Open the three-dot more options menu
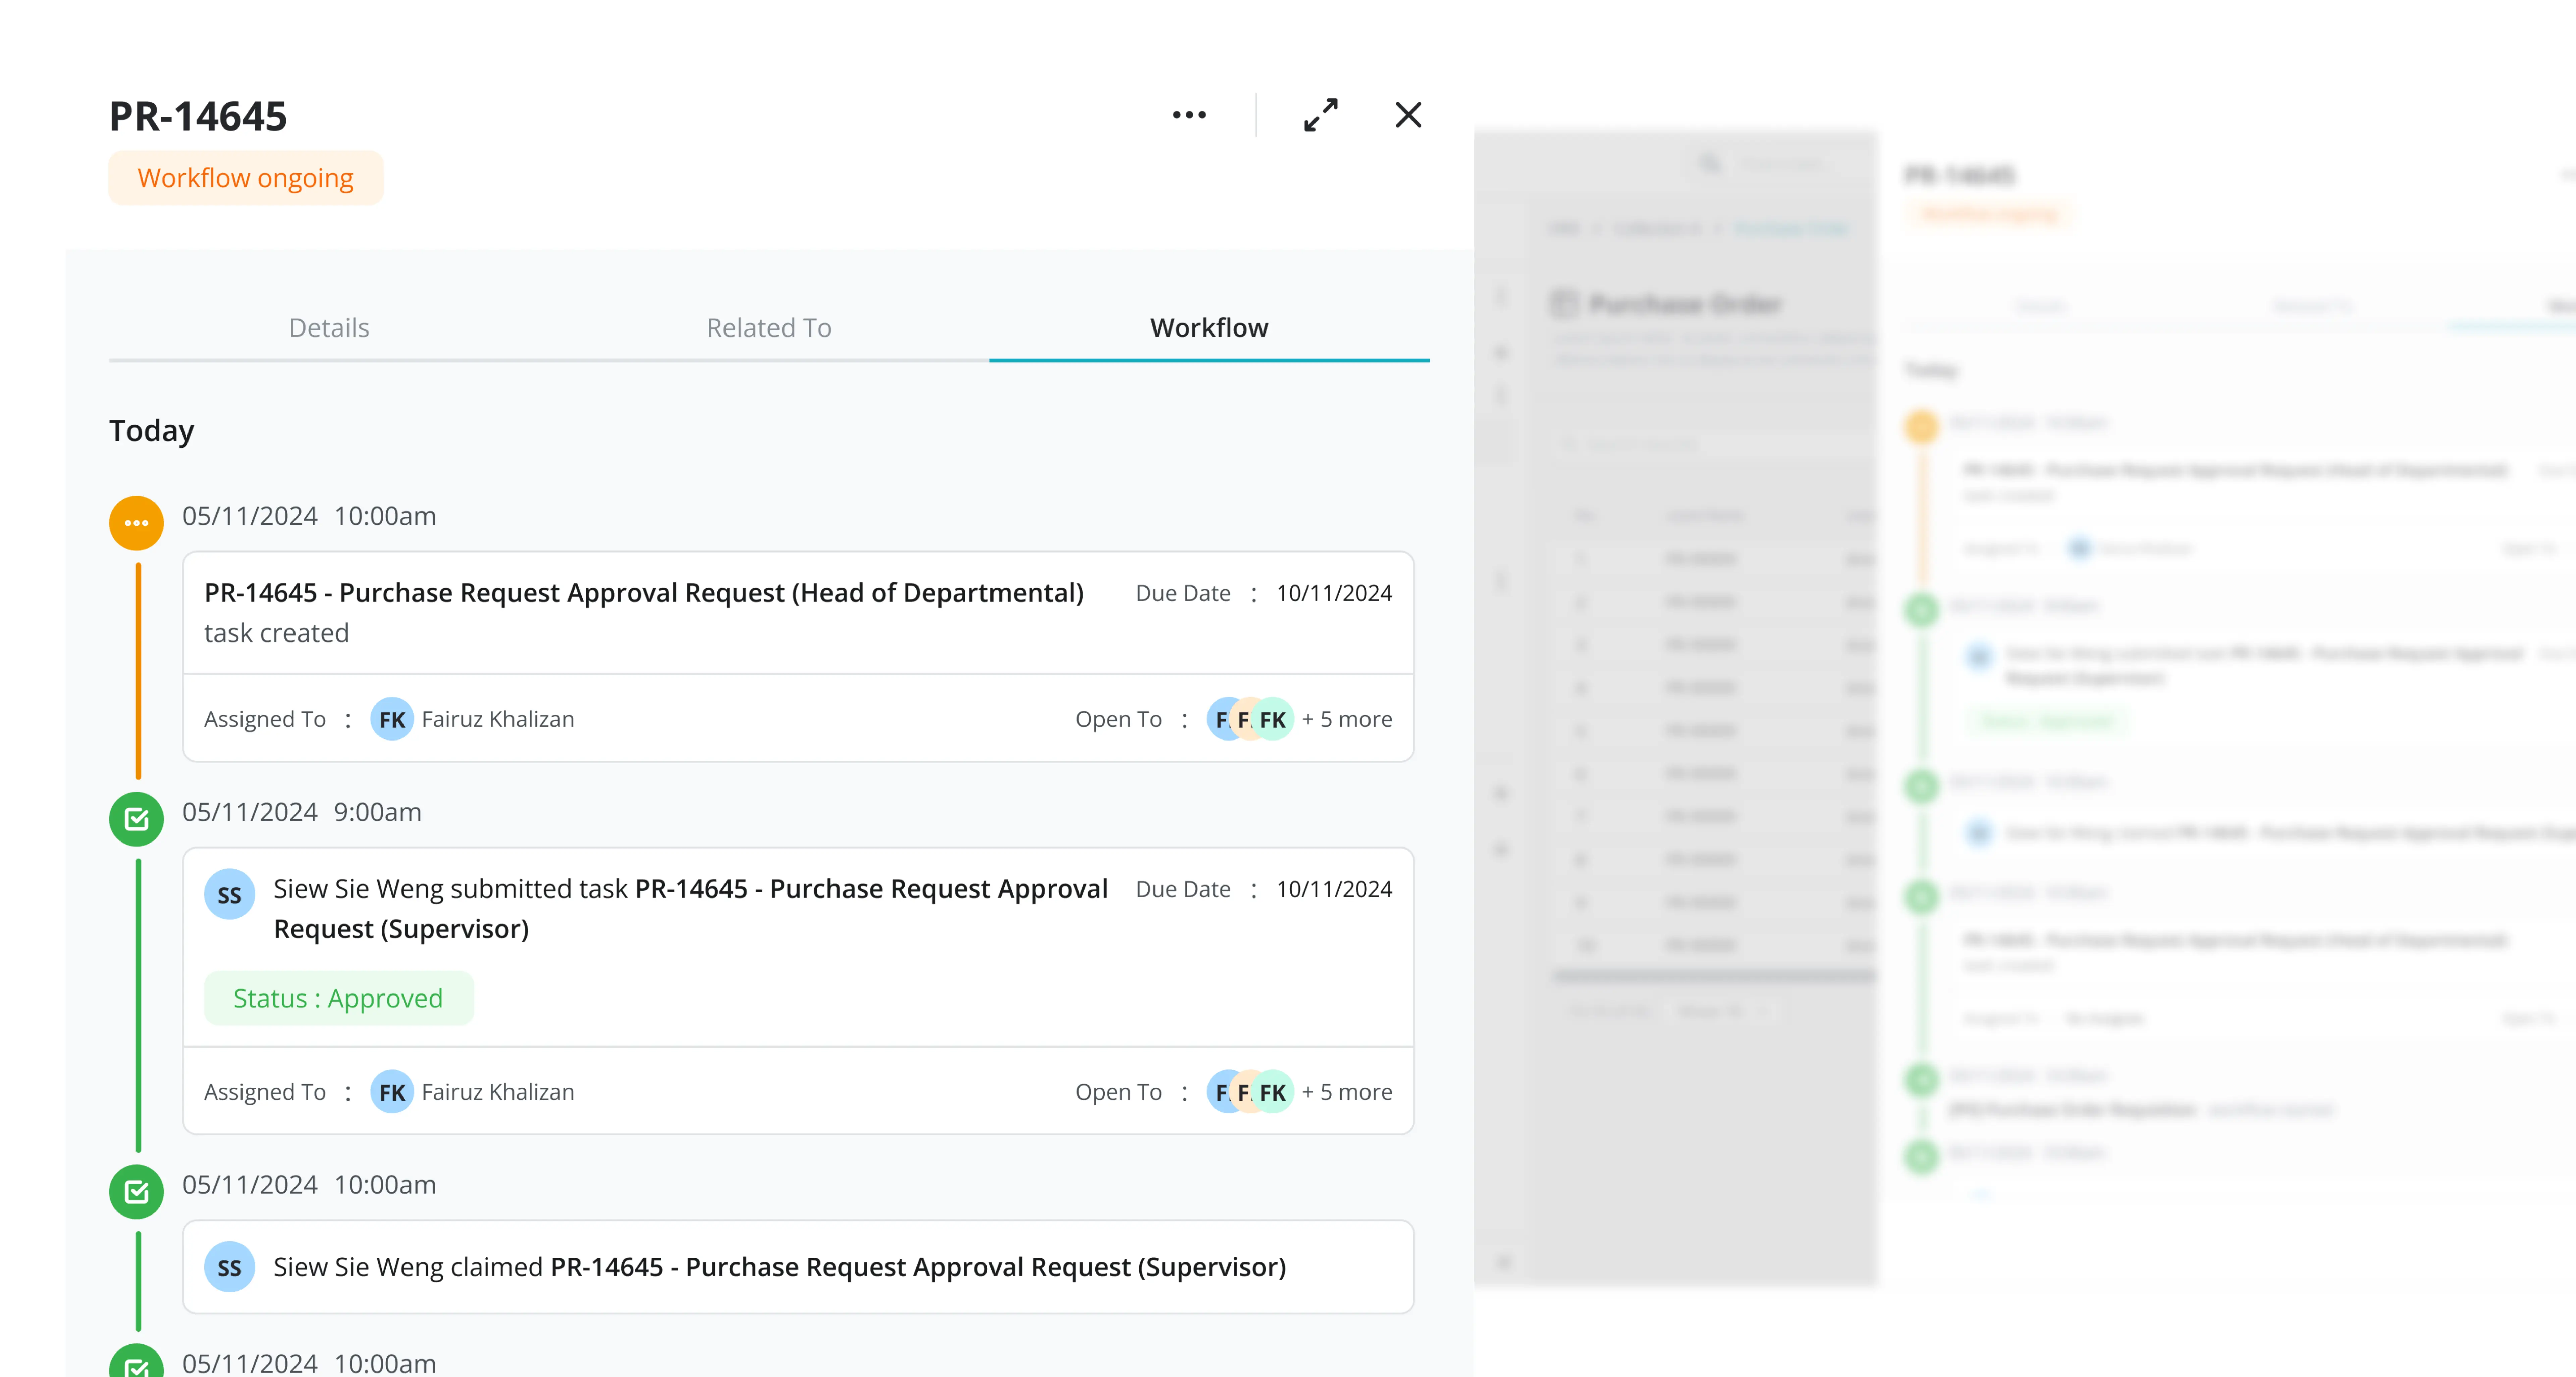This screenshot has width=2576, height=1377. tap(1189, 115)
